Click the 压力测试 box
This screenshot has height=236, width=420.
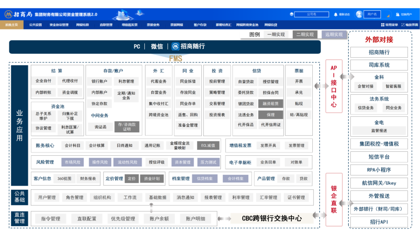pos(208,162)
